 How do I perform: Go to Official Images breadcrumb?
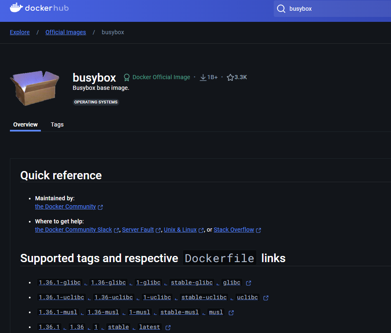coord(66,33)
